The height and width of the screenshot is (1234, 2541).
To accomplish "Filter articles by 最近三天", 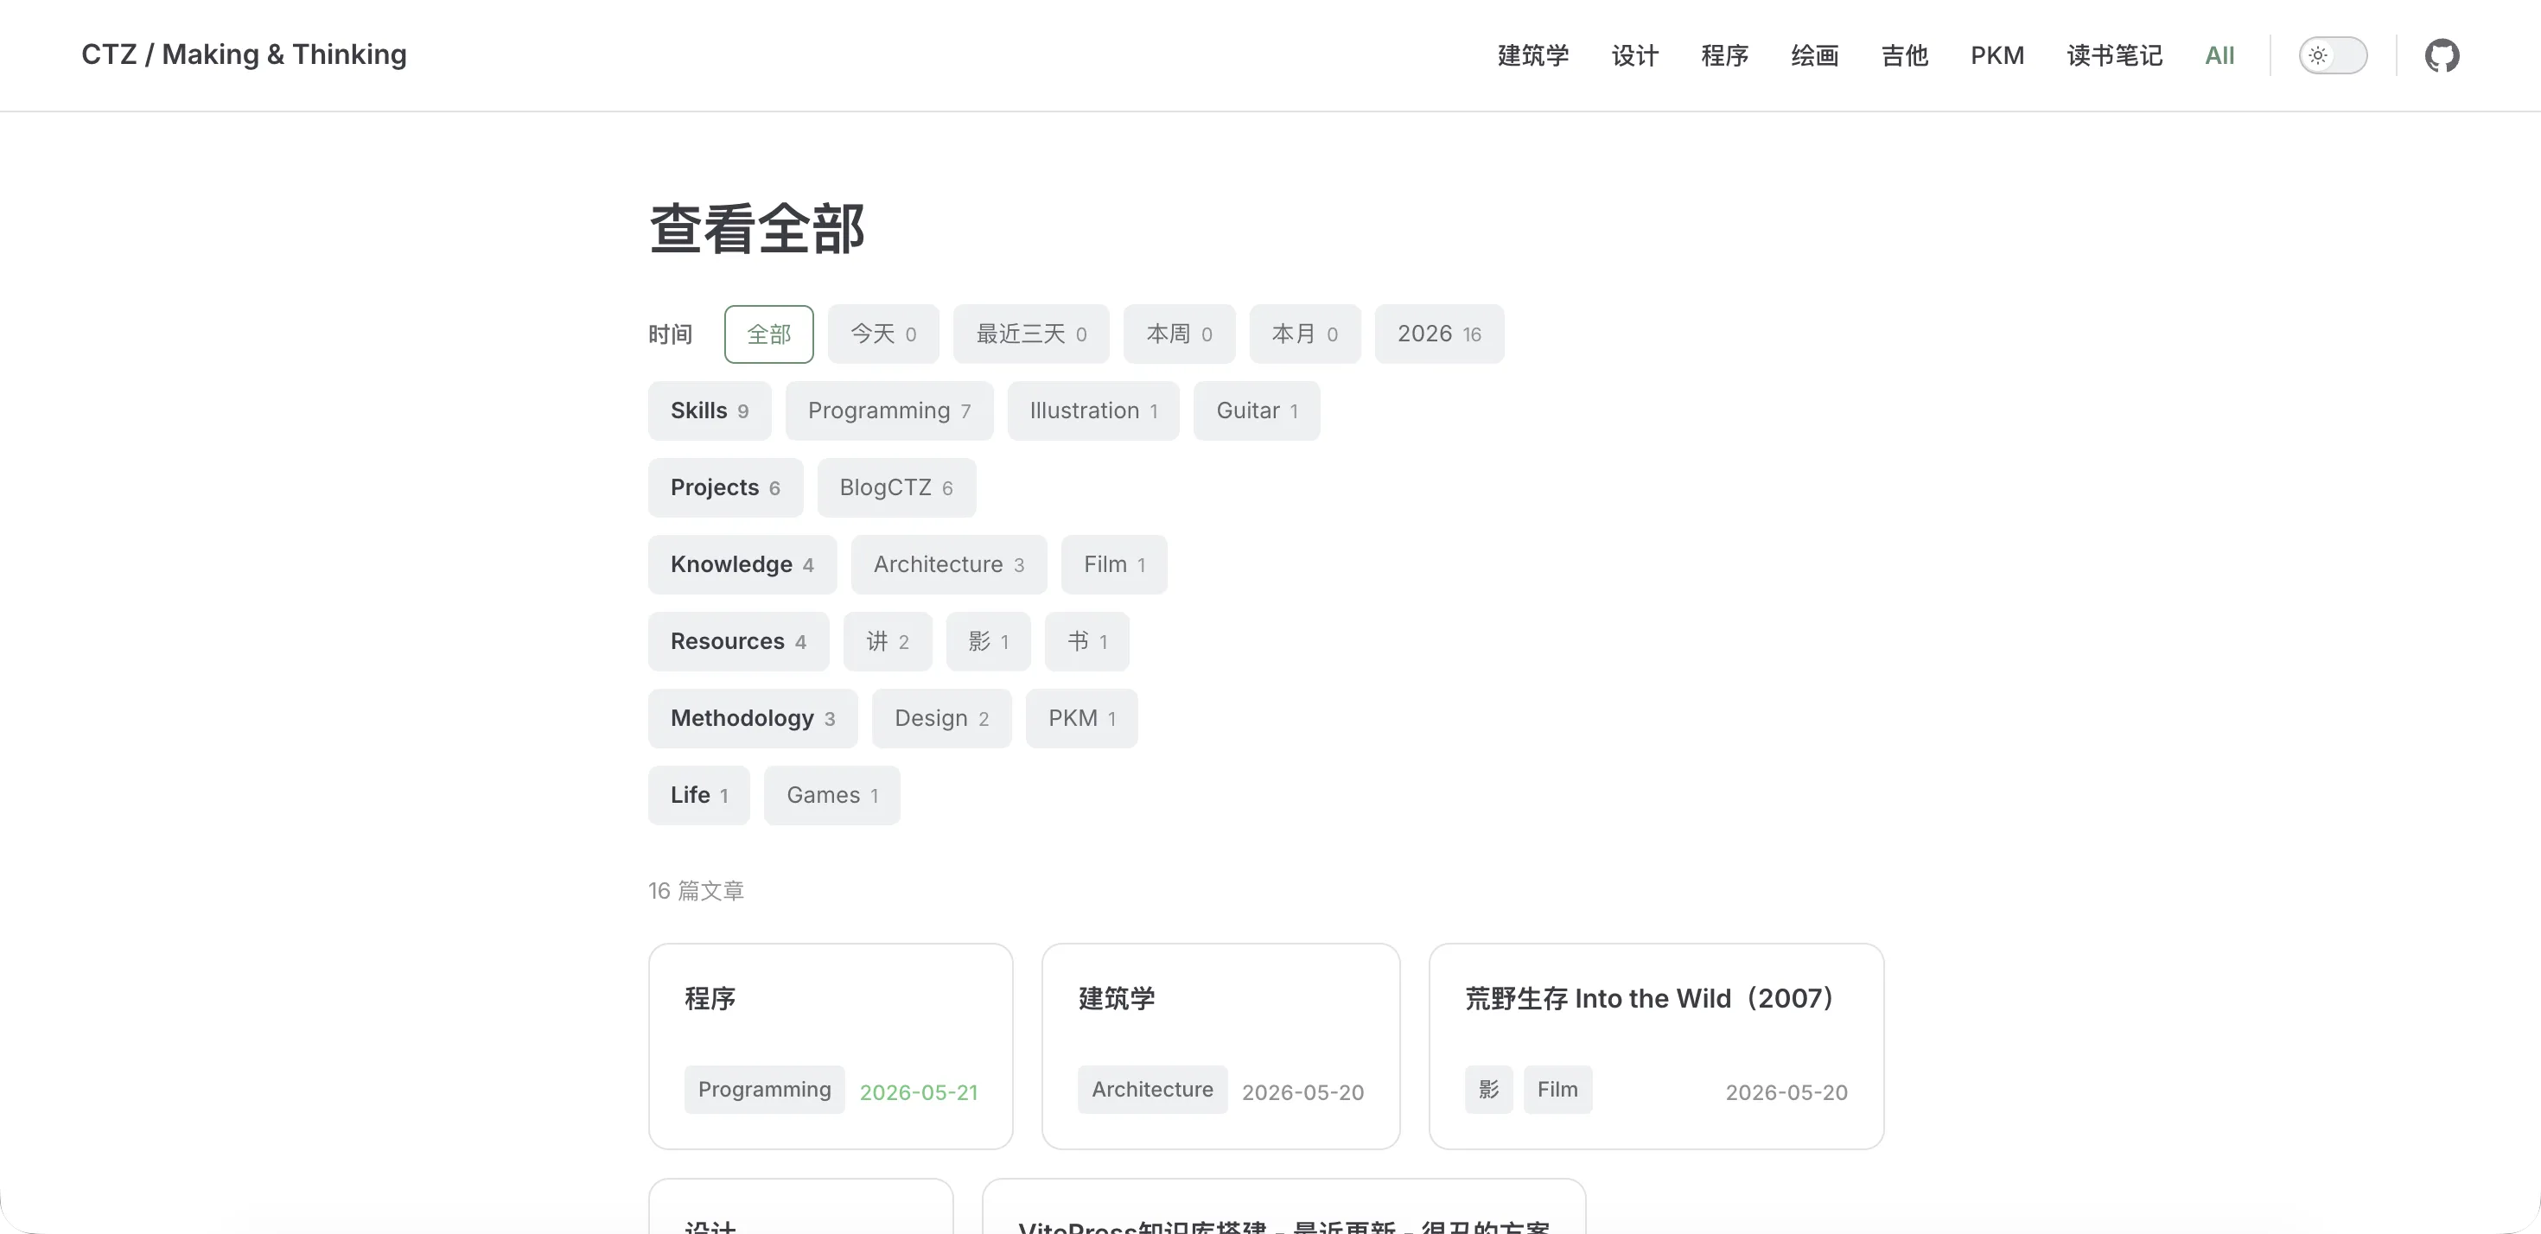I will point(1031,334).
